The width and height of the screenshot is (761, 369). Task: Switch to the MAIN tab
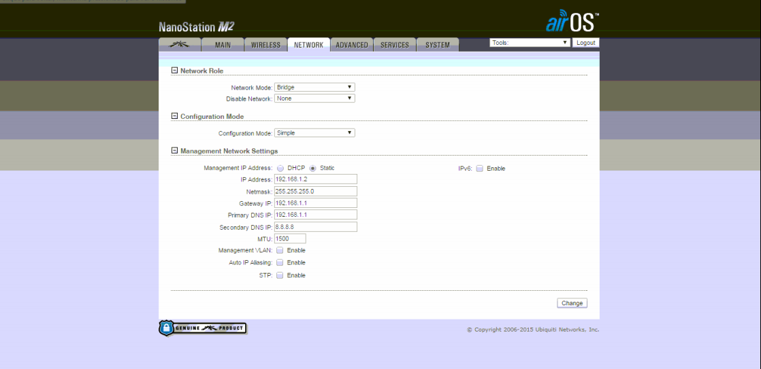coord(223,45)
